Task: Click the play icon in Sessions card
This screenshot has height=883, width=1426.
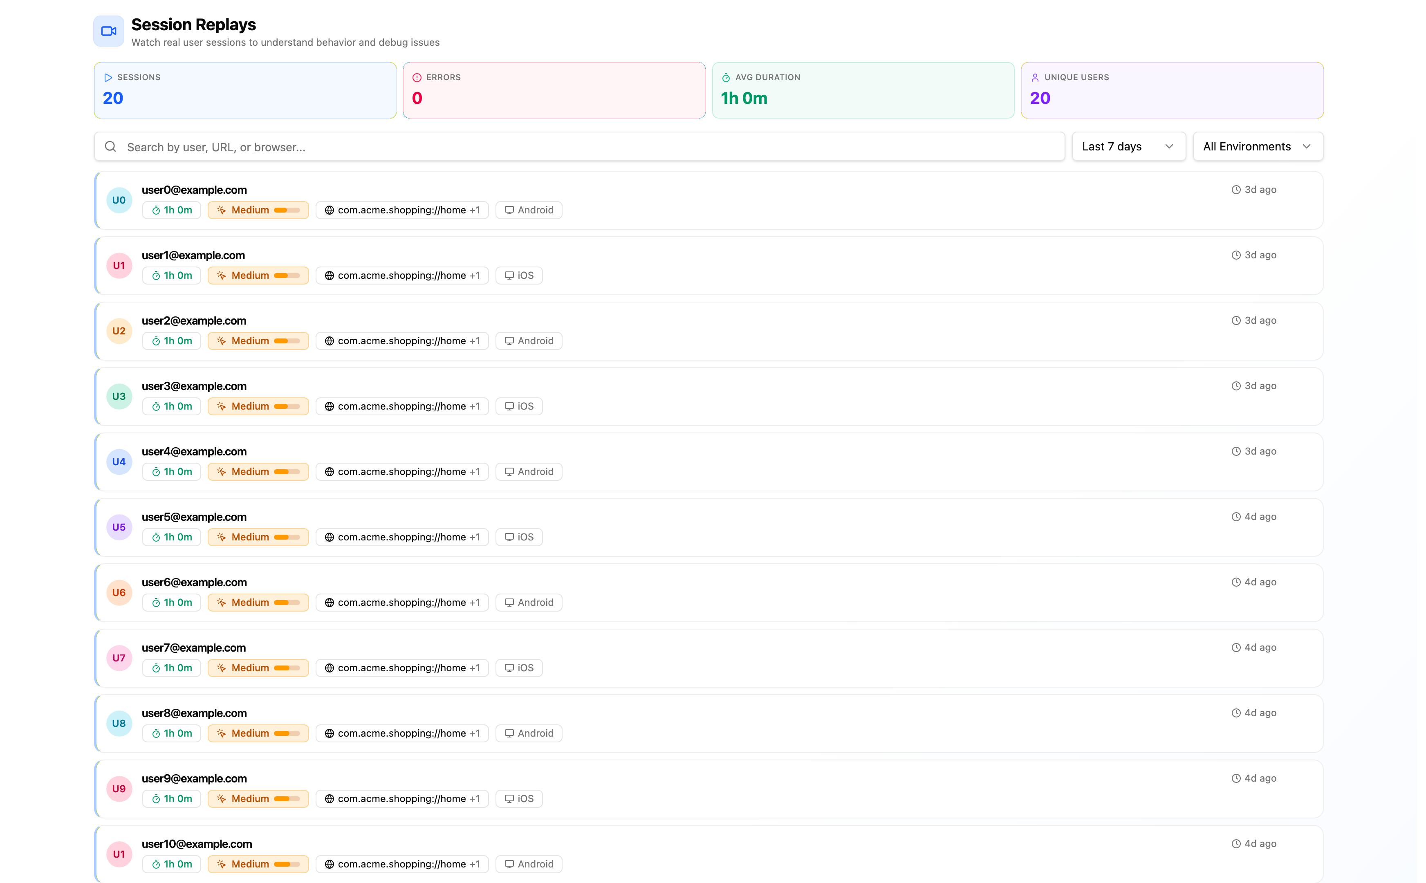Action: coord(108,78)
